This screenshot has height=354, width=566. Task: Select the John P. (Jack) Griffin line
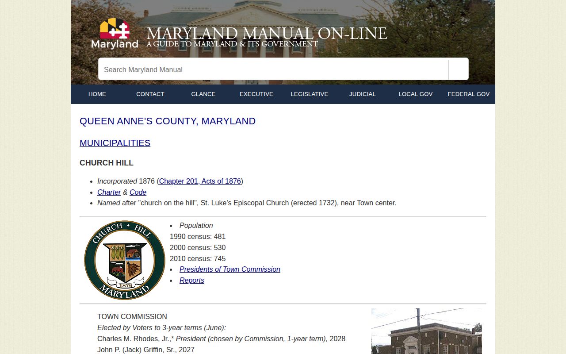click(146, 350)
